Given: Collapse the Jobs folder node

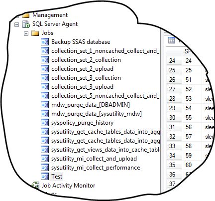Looking at the screenshot, I should coord(26,34).
